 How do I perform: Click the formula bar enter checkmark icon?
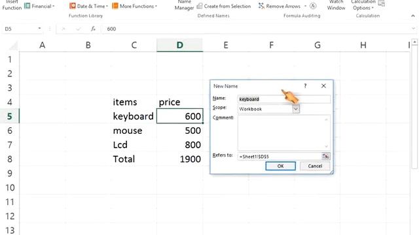point(78,29)
